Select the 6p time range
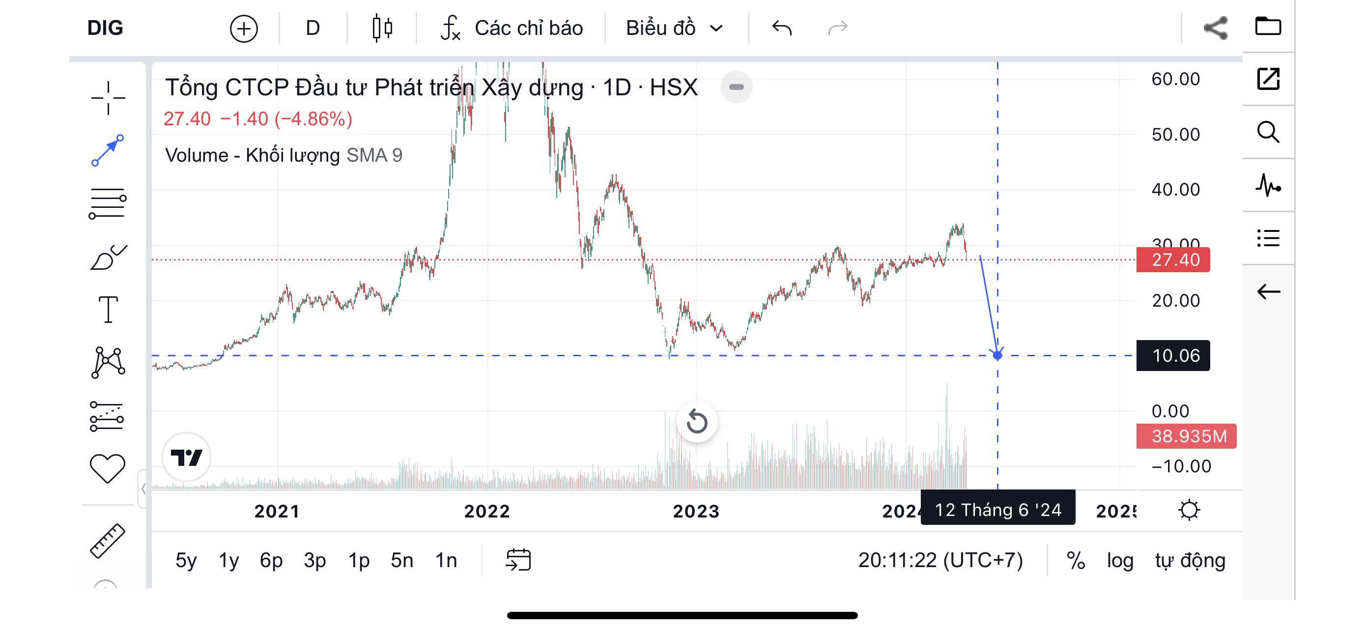Image resolution: width=1365 pixels, height=631 pixels. pos(271,561)
